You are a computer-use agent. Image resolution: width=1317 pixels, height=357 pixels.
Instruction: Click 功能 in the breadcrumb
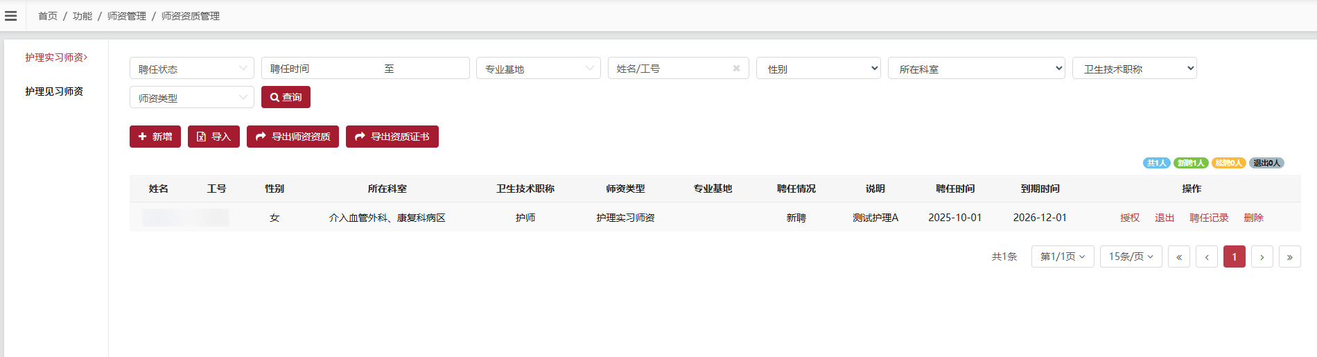(82, 16)
